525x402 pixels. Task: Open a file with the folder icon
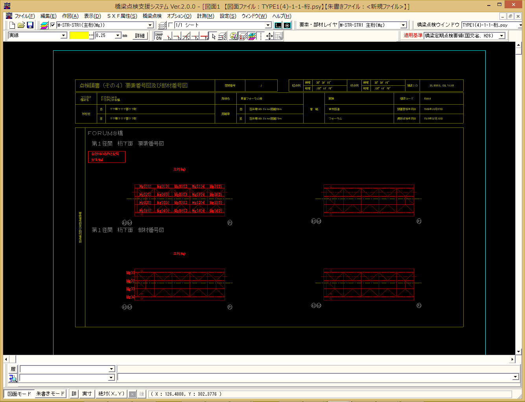21,25
